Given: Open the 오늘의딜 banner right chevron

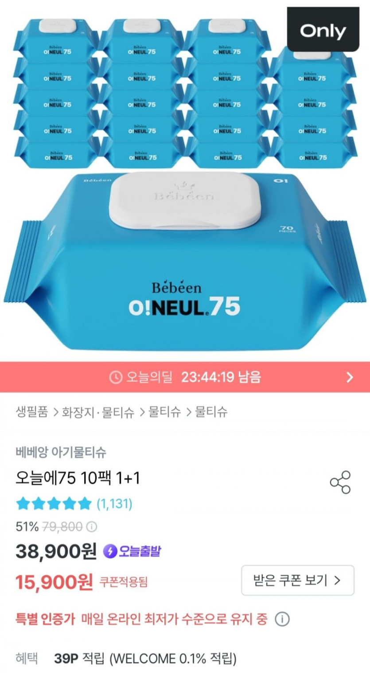Looking at the screenshot, I should point(350,377).
